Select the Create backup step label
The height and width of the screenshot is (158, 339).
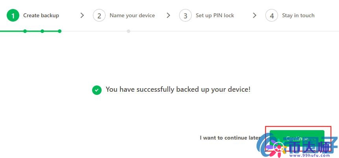click(41, 16)
